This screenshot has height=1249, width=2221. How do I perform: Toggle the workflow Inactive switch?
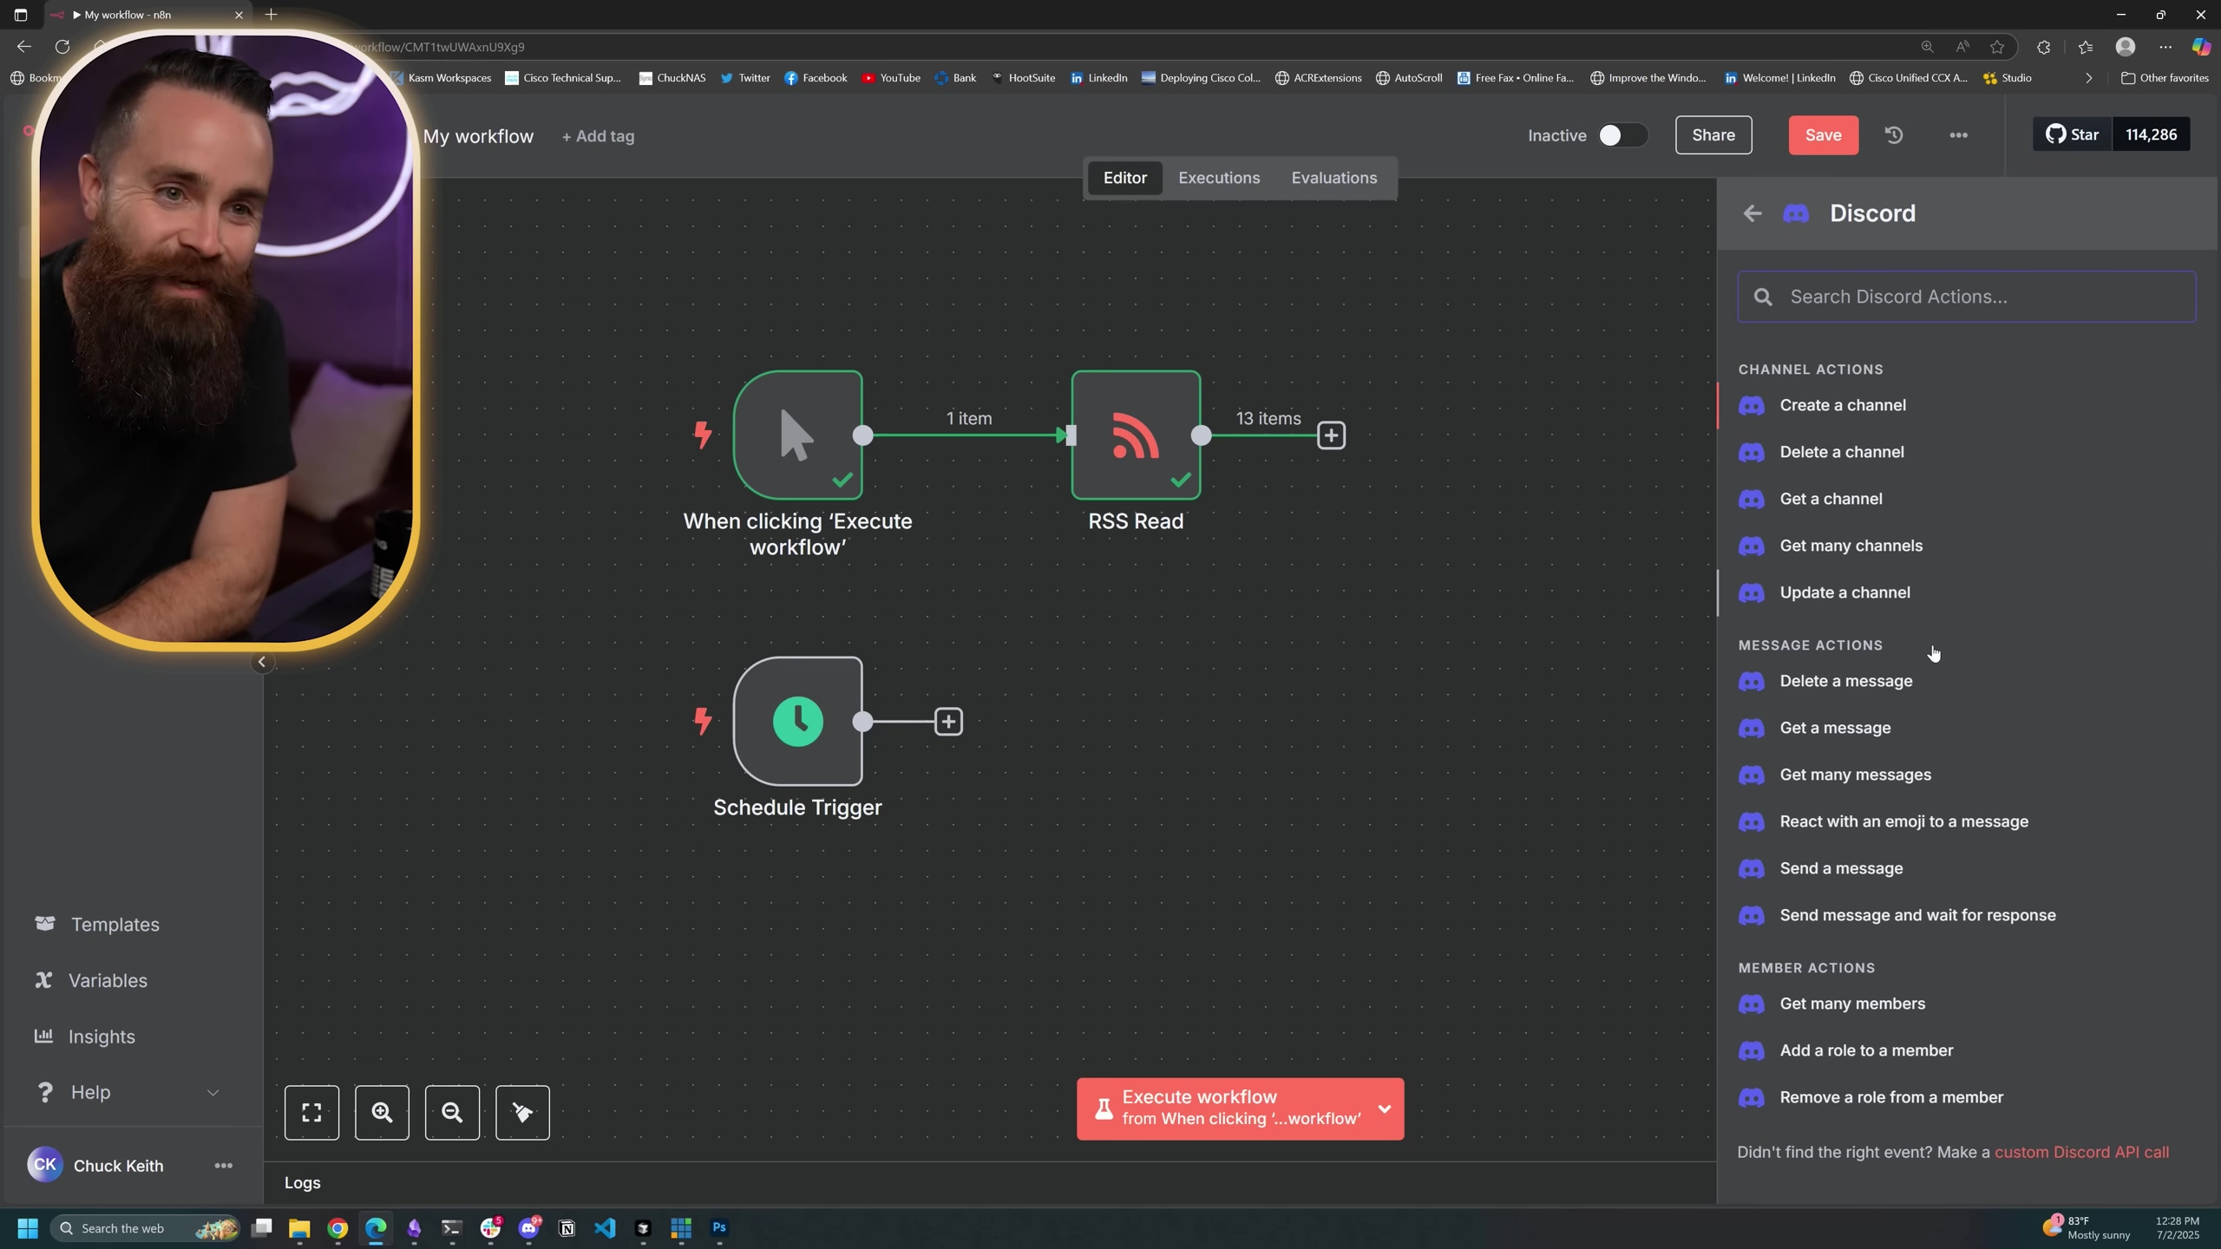point(1622,135)
